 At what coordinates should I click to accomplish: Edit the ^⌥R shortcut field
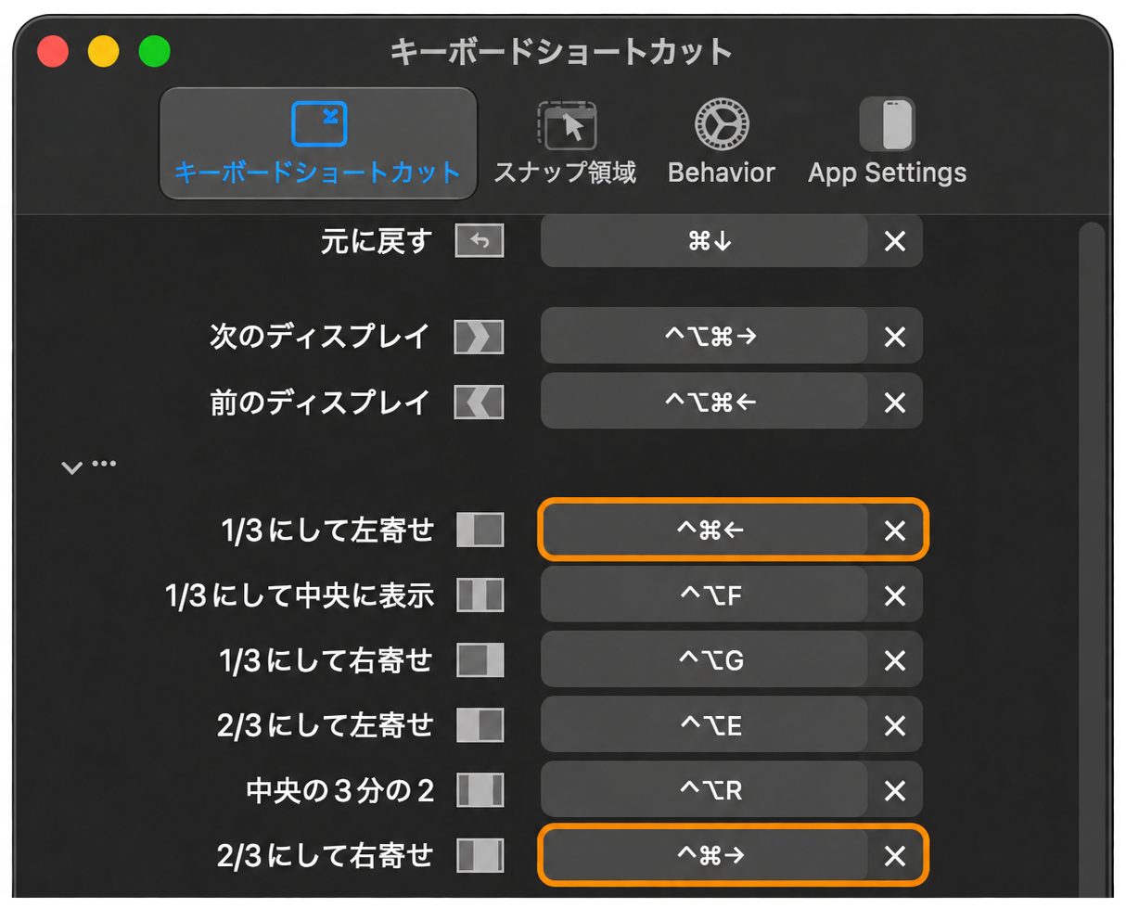click(x=705, y=790)
